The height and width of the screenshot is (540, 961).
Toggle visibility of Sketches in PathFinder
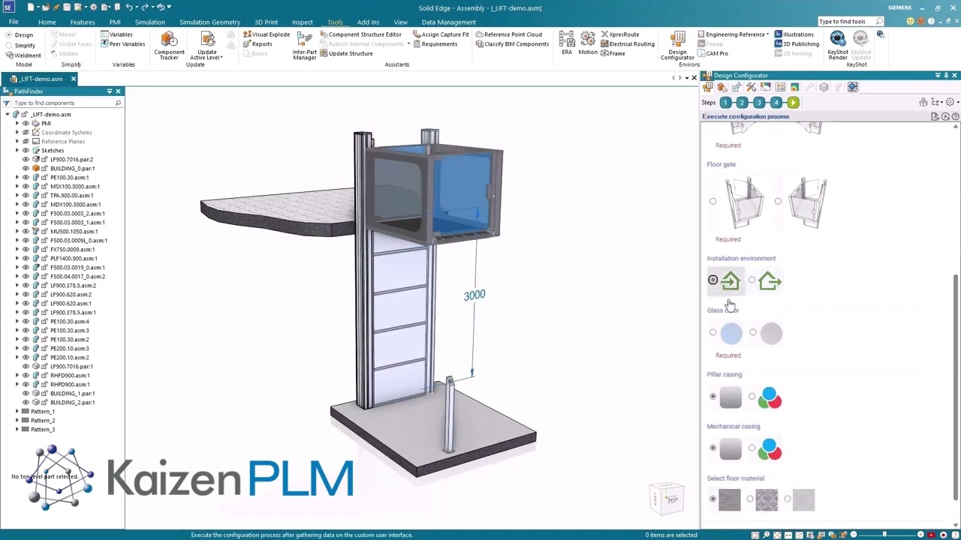pos(26,151)
